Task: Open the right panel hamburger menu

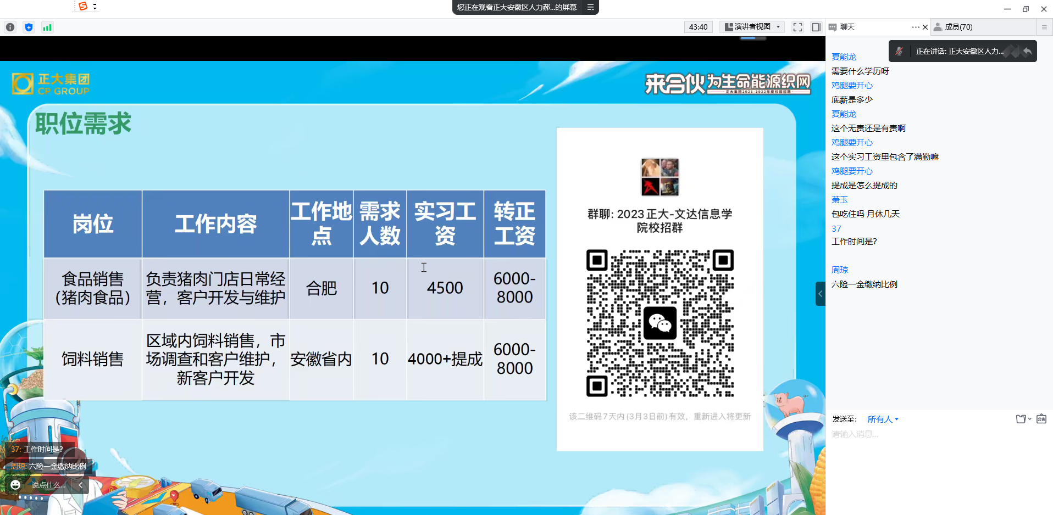Action: click(1044, 27)
